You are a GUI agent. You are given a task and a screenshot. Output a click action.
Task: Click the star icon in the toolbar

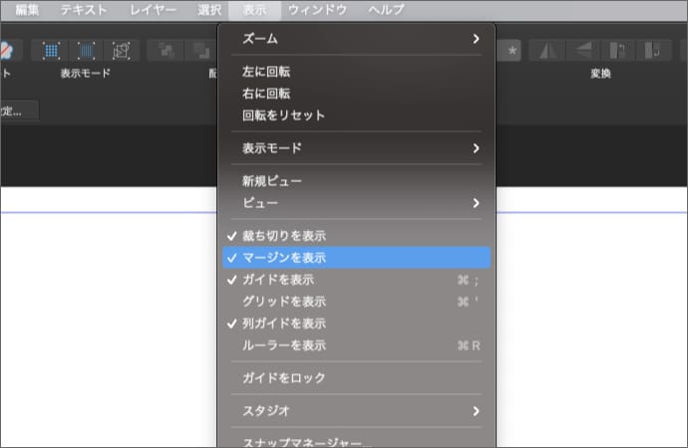(513, 50)
